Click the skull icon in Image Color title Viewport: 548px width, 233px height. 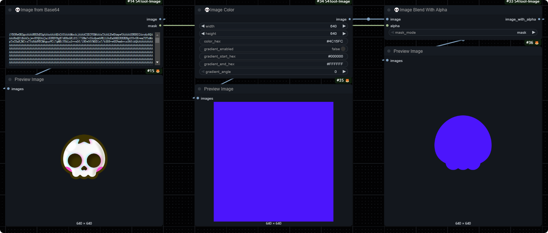(207, 10)
